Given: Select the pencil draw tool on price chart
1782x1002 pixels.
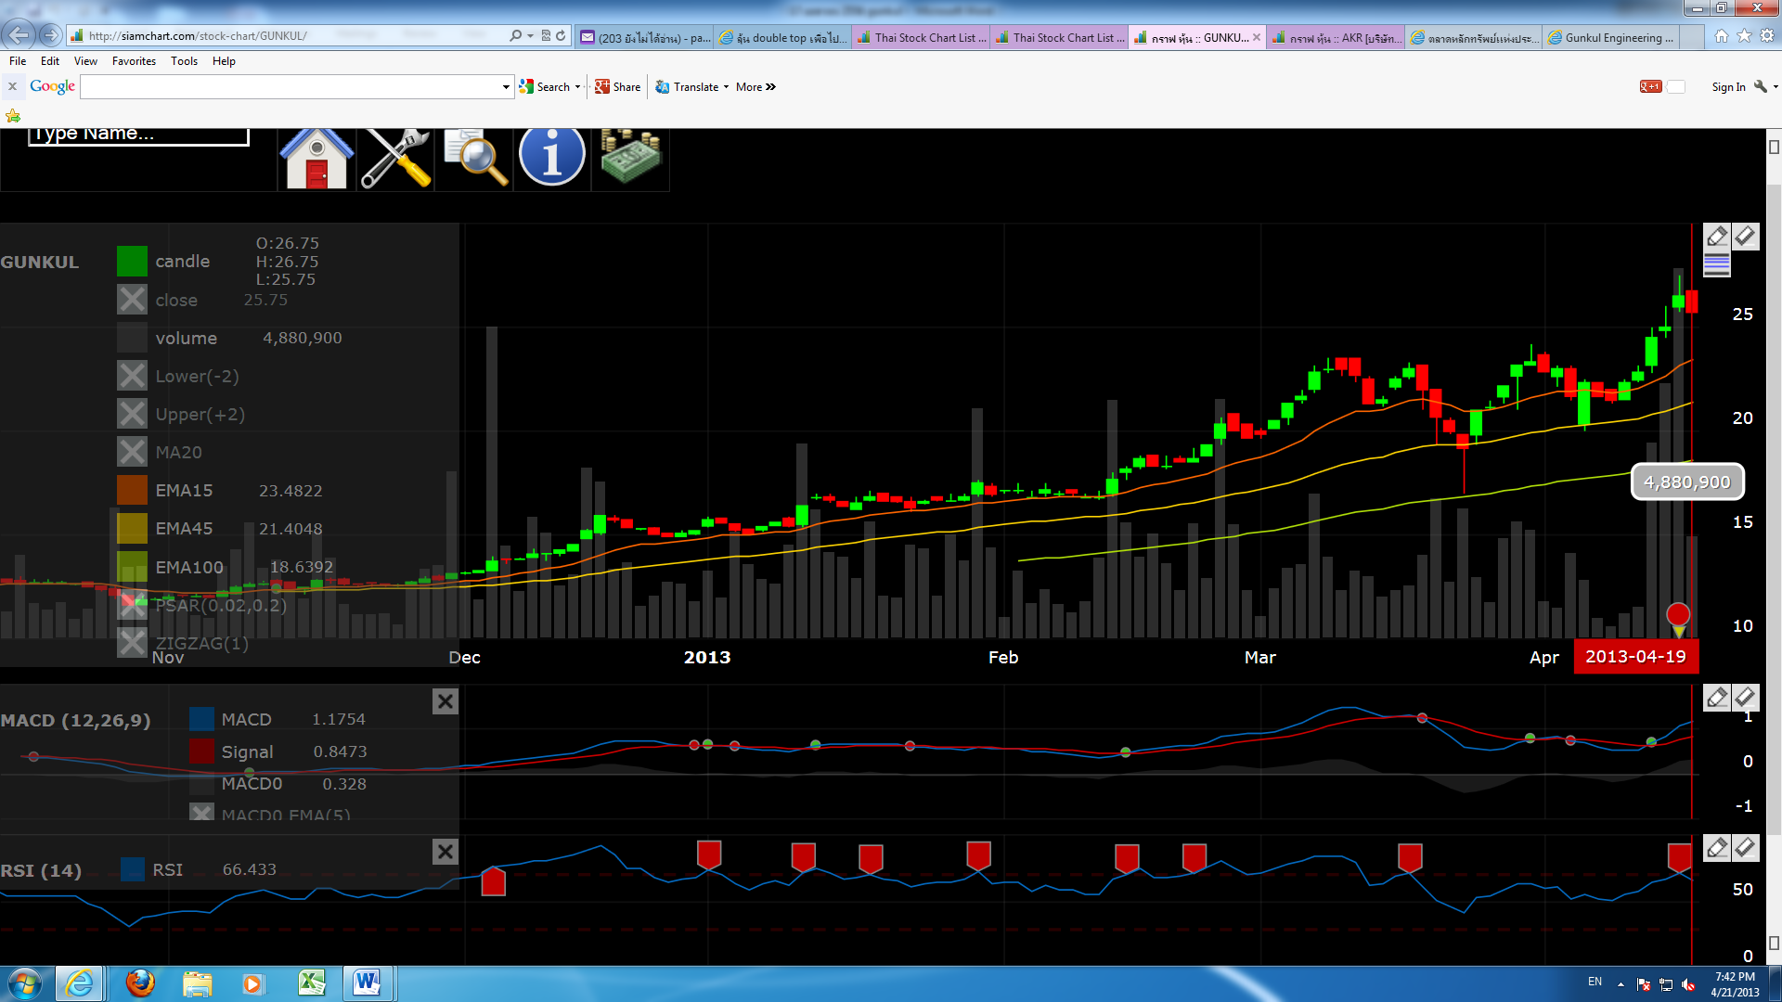Looking at the screenshot, I should pos(1717,237).
